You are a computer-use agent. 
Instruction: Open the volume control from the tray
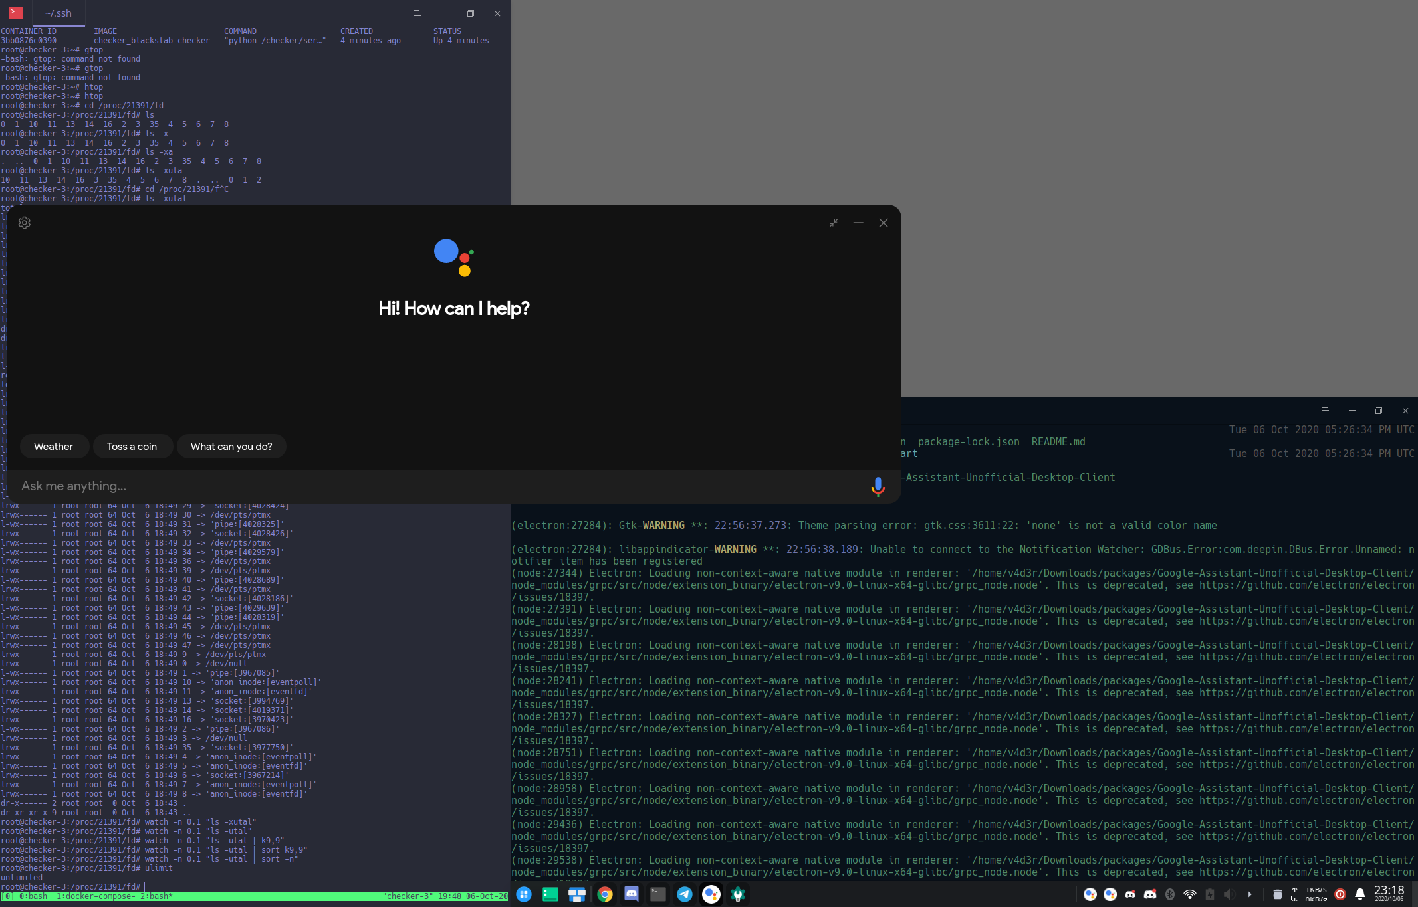click(1229, 895)
